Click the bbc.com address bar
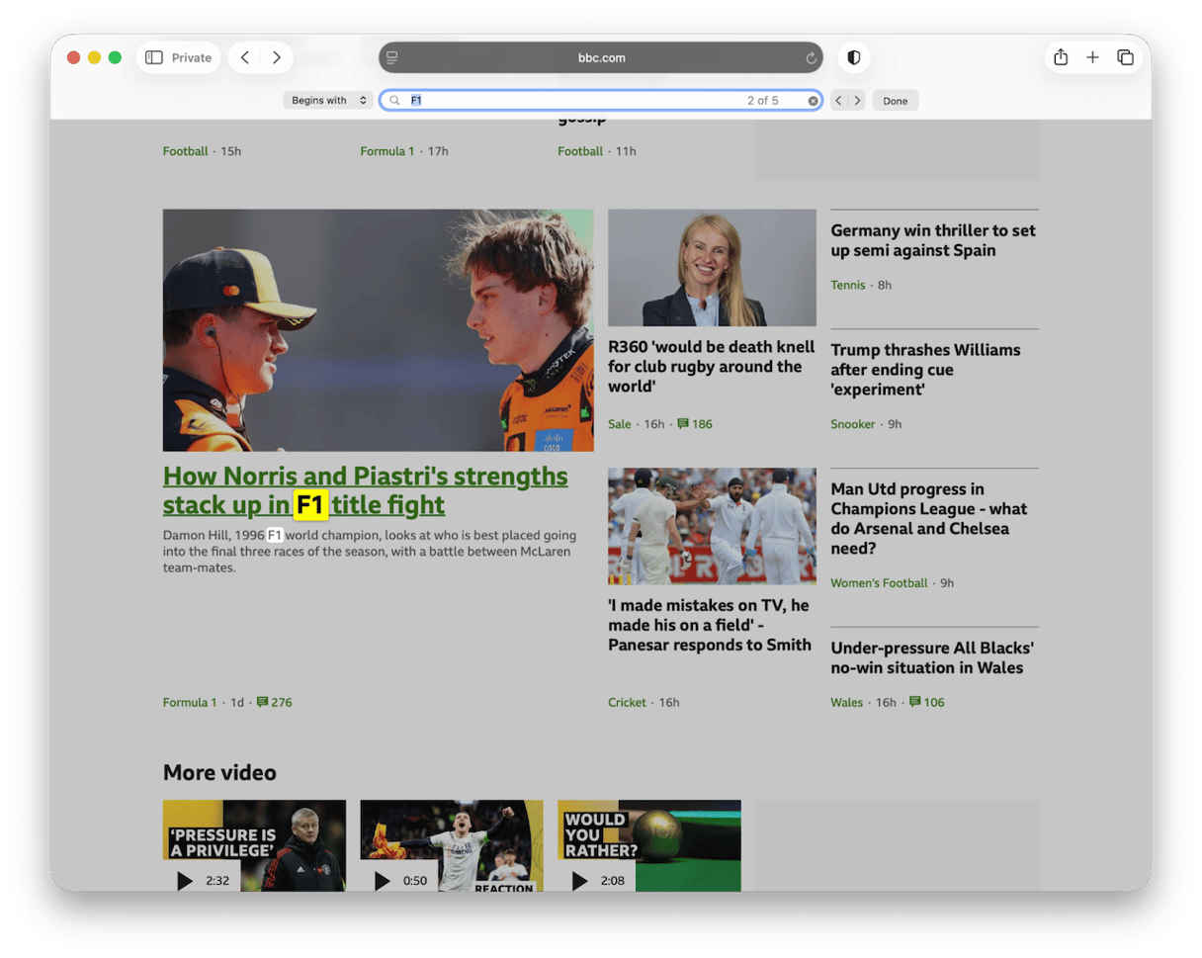The height and width of the screenshot is (958, 1202). 601,57
